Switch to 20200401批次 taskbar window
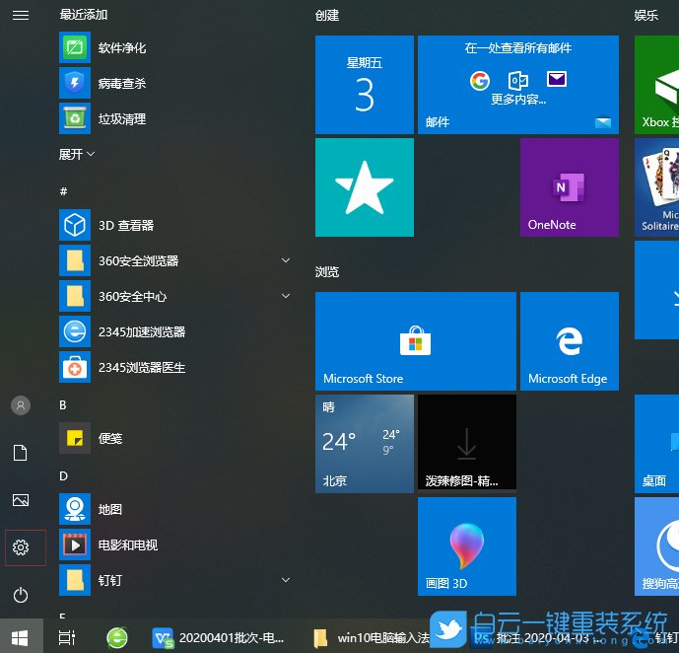Screen dimensions: 679x653 click(219, 637)
